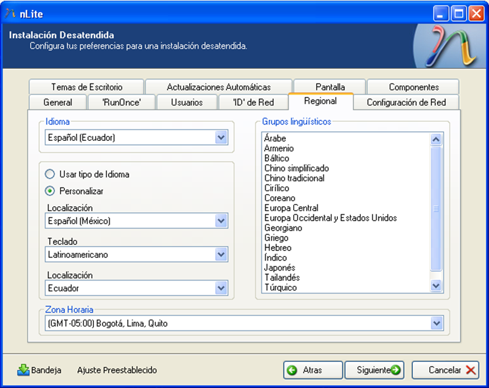Viewport: 489px width, 388px height.
Task: Open the 'ID' de Red tab
Action: point(253,102)
